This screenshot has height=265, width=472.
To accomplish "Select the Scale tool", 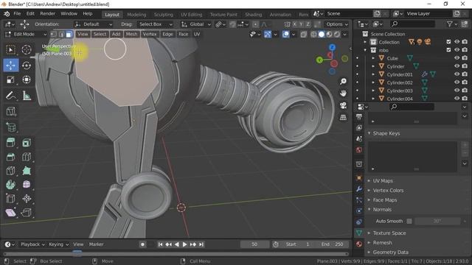I will pyautogui.click(x=11, y=79).
